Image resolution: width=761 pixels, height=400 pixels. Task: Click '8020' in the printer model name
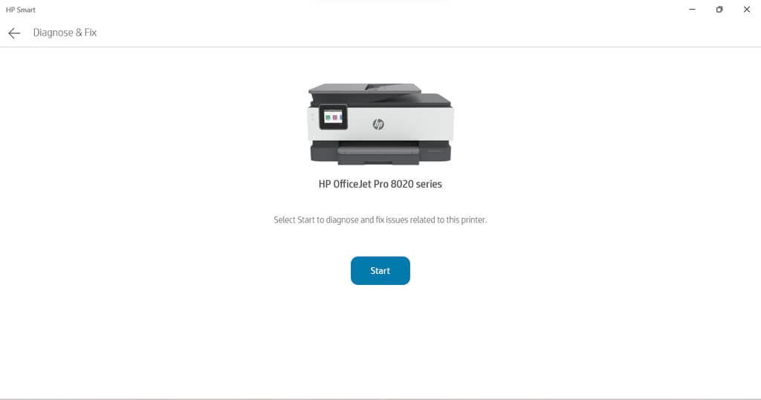point(402,184)
